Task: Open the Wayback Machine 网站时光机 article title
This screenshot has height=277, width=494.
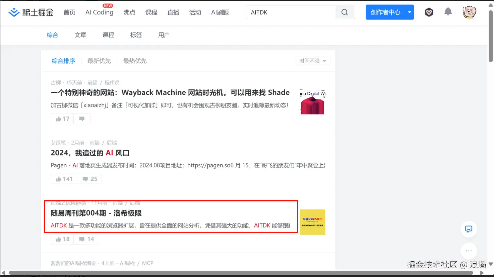Action: [170, 92]
